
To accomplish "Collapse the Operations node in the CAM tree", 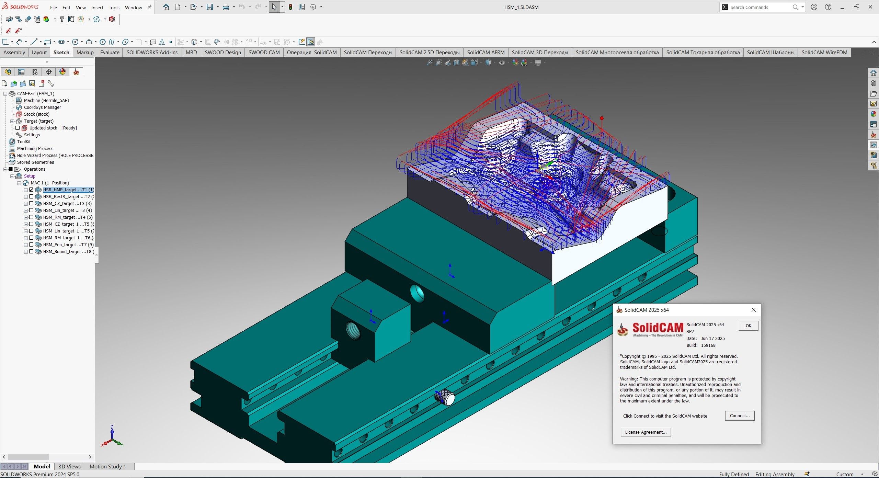I will pos(5,169).
